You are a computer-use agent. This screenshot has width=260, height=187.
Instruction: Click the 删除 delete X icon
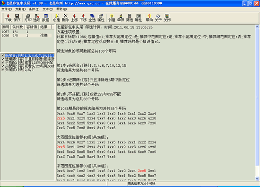[66, 18]
